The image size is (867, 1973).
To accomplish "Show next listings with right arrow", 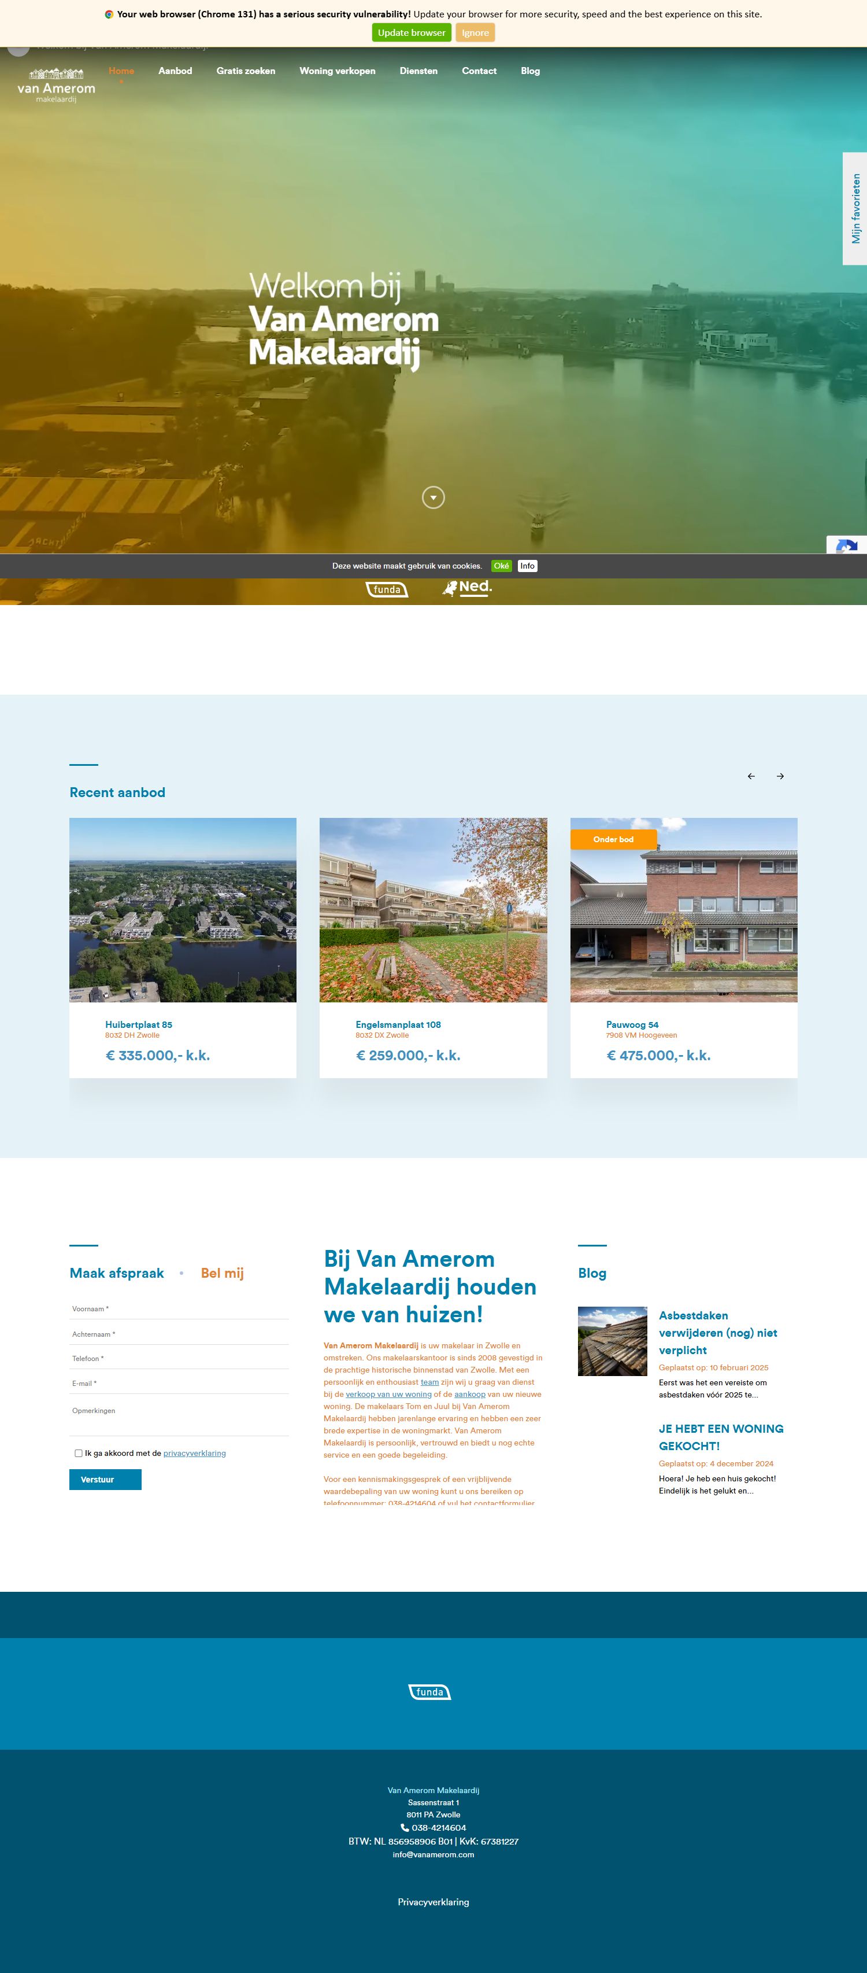I will tap(780, 776).
